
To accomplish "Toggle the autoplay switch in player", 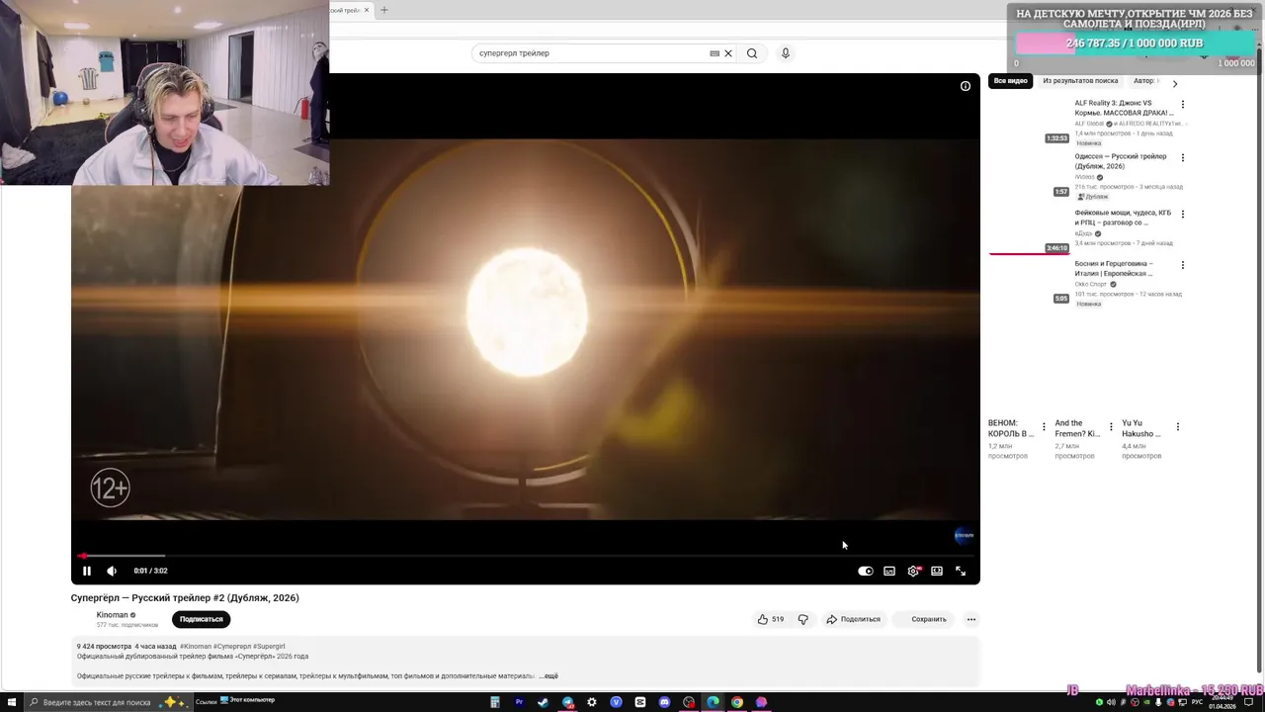I will [866, 571].
